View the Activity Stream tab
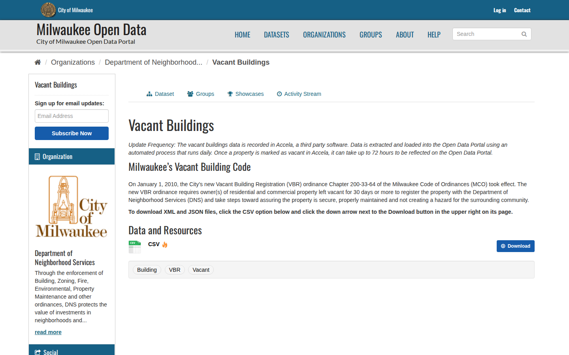Image resolution: width=569 pixels, height=355 pixels. point(299,94)
